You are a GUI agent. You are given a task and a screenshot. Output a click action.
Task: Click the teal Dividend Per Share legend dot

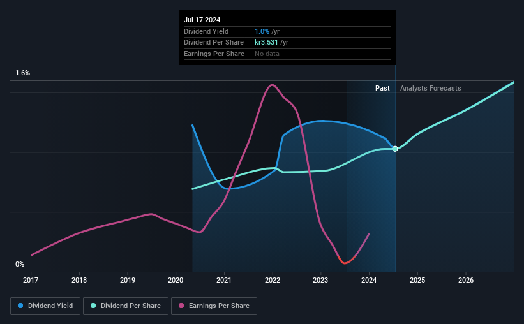pyautogui.click(x=93, y=306)
